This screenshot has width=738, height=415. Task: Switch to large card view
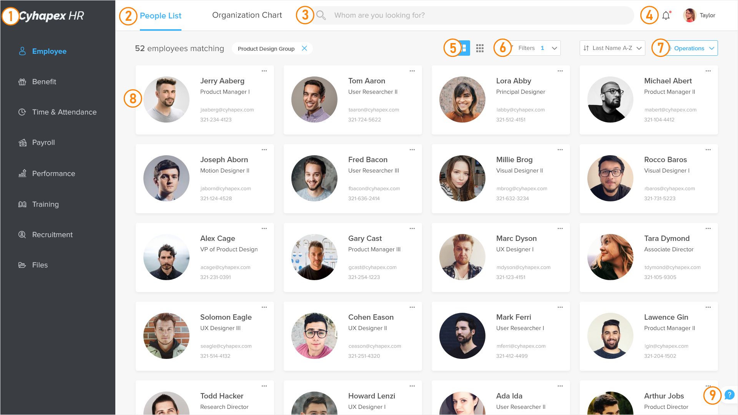(464, 48)
